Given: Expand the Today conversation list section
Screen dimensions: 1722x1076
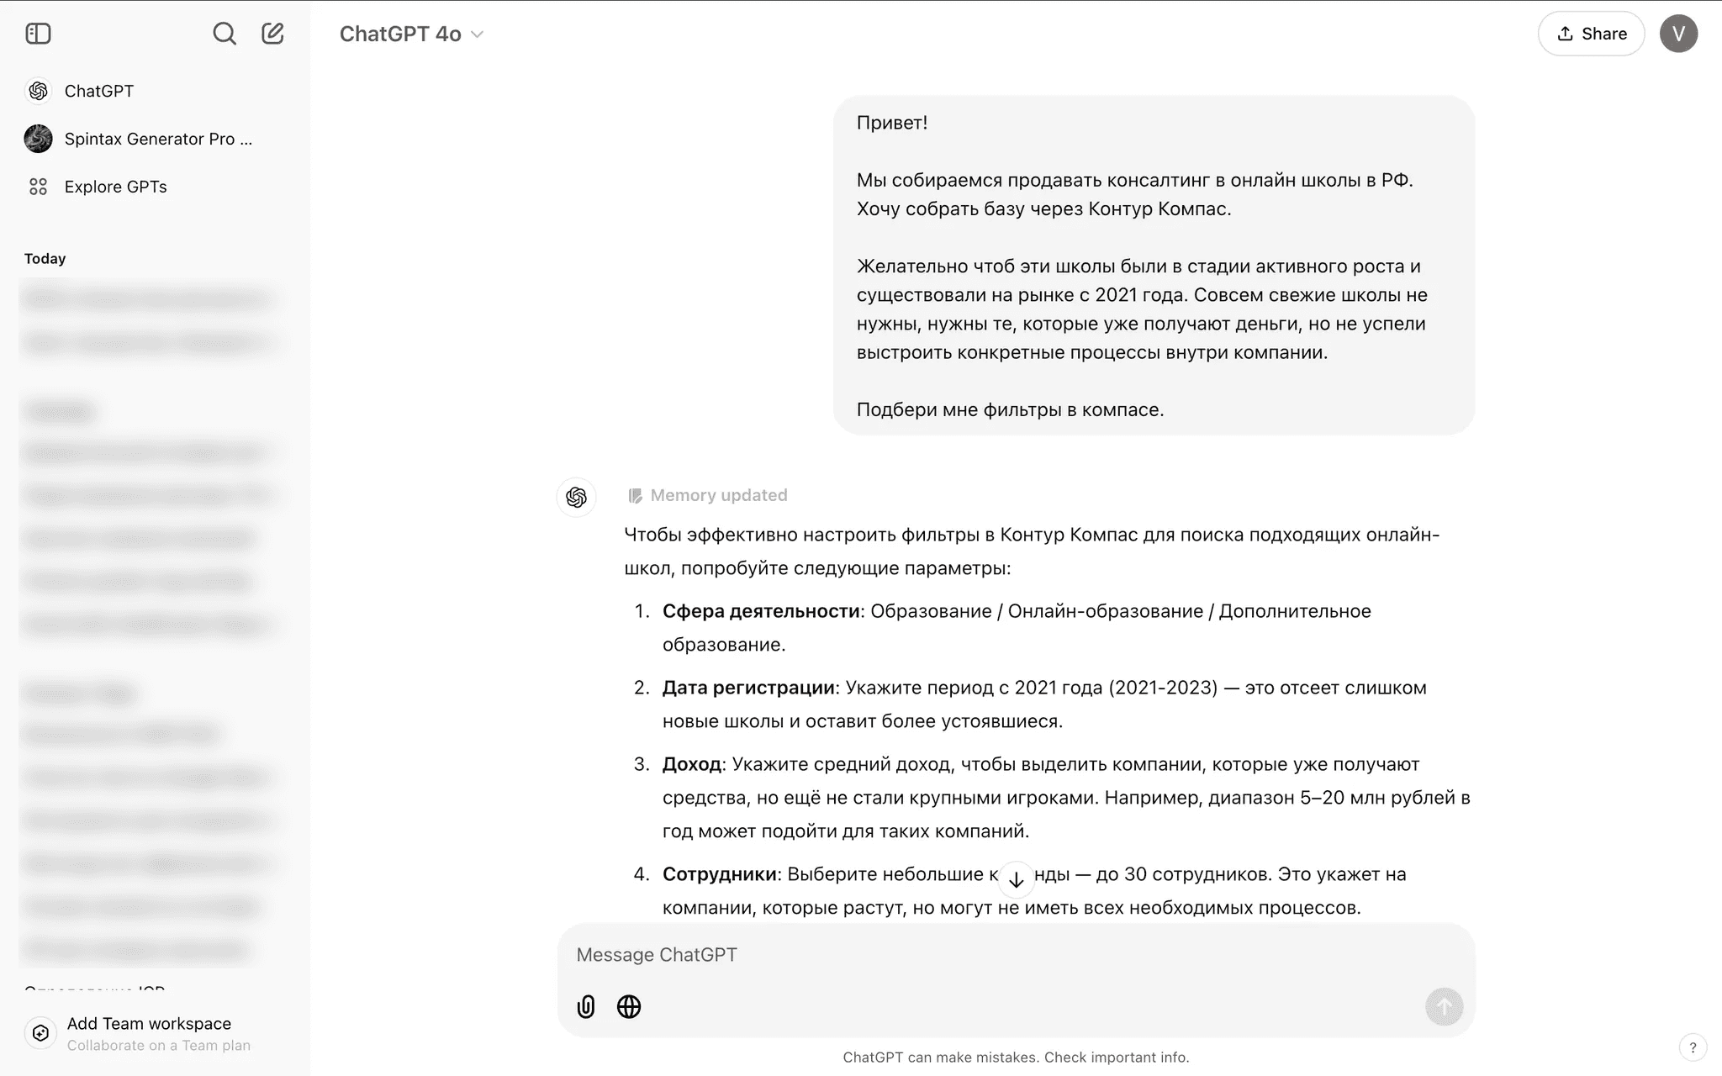Looking at the screenshot, I should click(x=45, y=256).
